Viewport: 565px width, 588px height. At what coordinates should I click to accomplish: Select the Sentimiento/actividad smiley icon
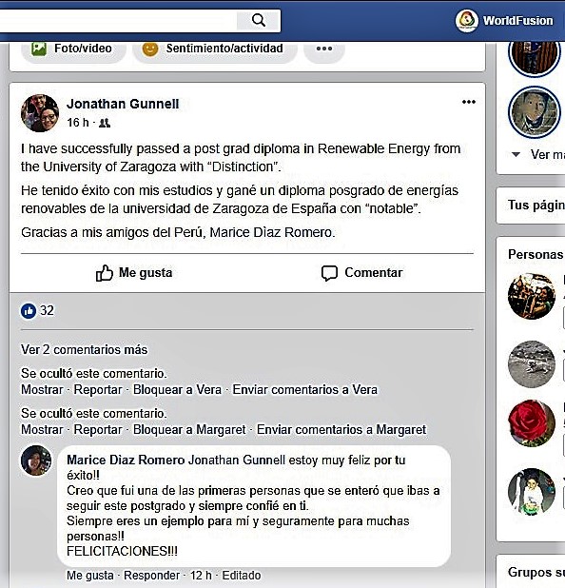coord(150,49)
